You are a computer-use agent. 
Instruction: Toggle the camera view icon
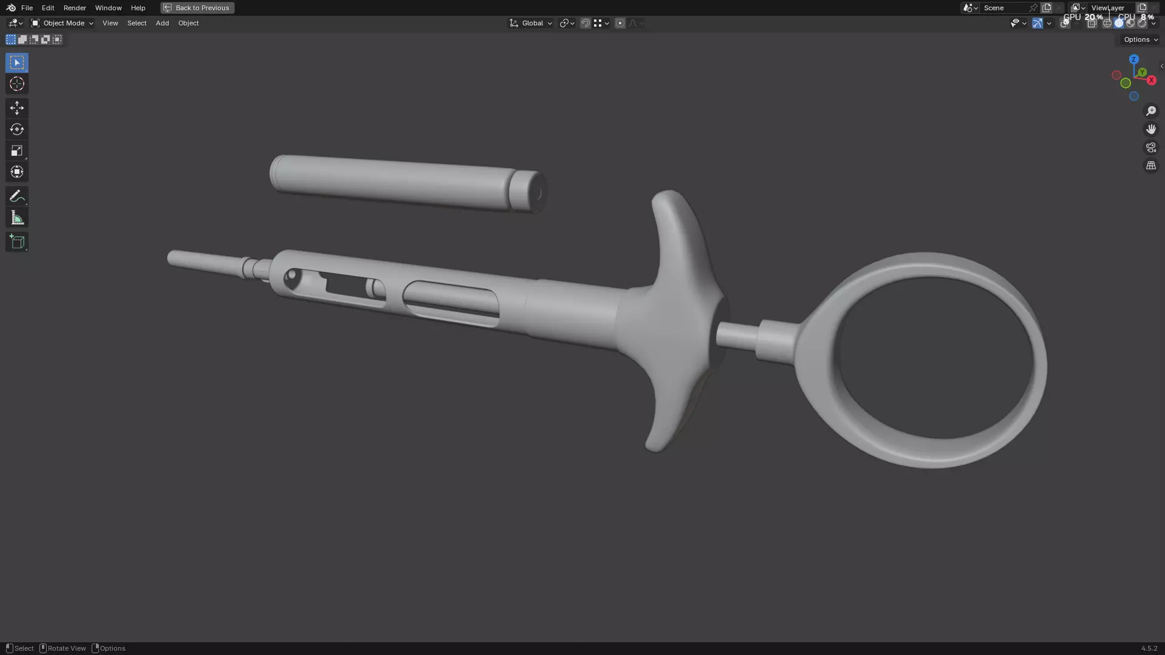(x=1151, y=147)
